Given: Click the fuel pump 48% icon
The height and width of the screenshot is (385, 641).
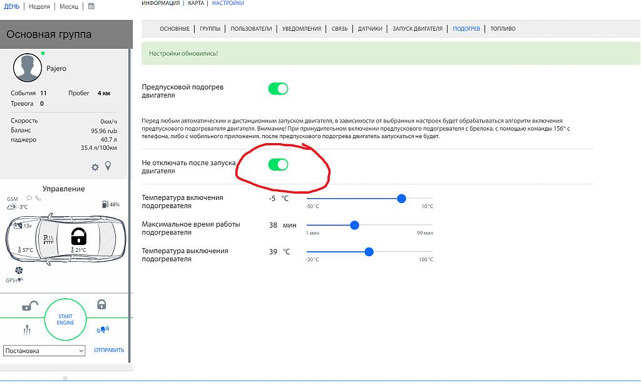Looking at the screenshot, I should coord(105,204).
